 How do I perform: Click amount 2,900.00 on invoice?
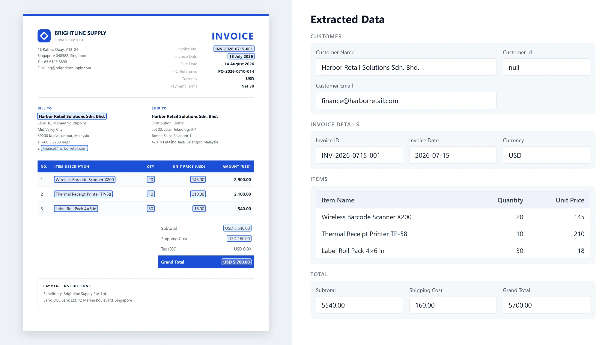coord(242,180)
